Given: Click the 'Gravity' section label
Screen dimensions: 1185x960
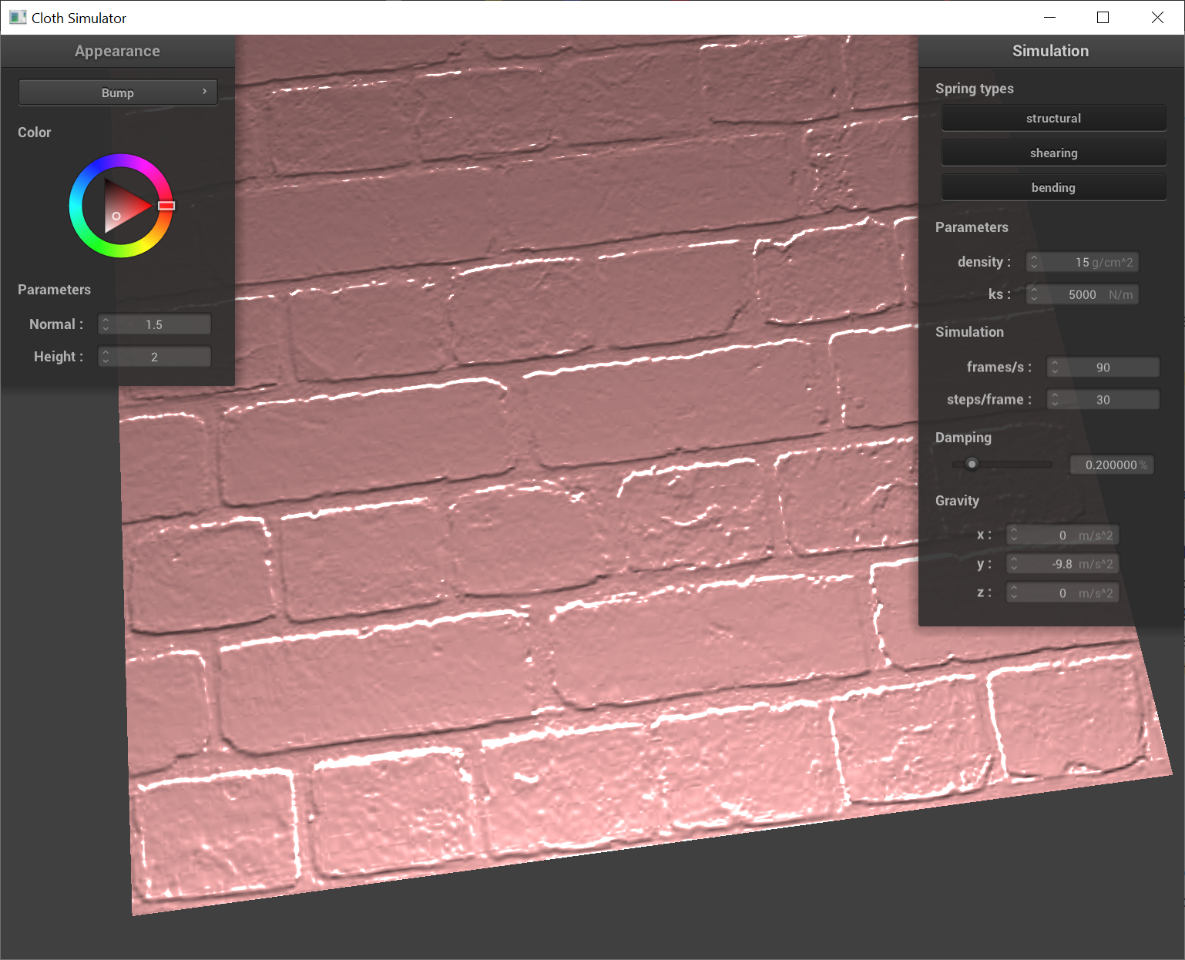Looking at the screenshot, I should (x=957, y=501).
